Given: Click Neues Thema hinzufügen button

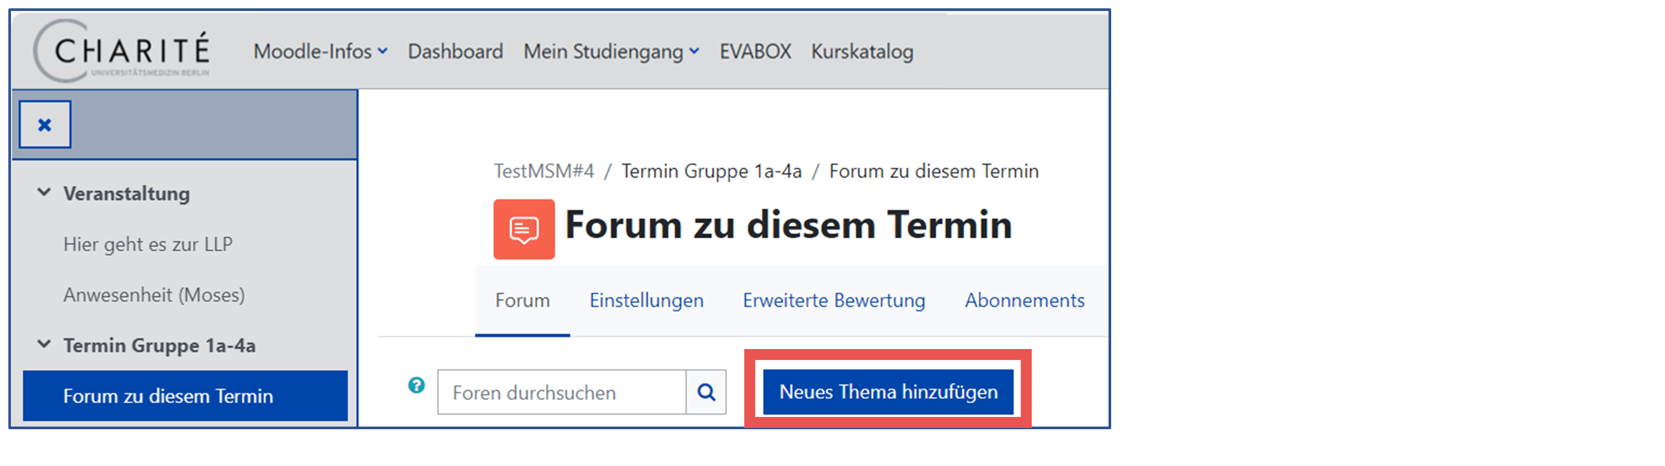Looking at the screenshot, I should [888, 392].
